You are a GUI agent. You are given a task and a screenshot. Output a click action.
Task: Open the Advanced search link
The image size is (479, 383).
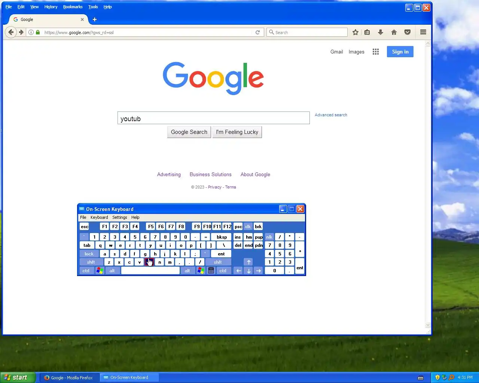point(331,115)
